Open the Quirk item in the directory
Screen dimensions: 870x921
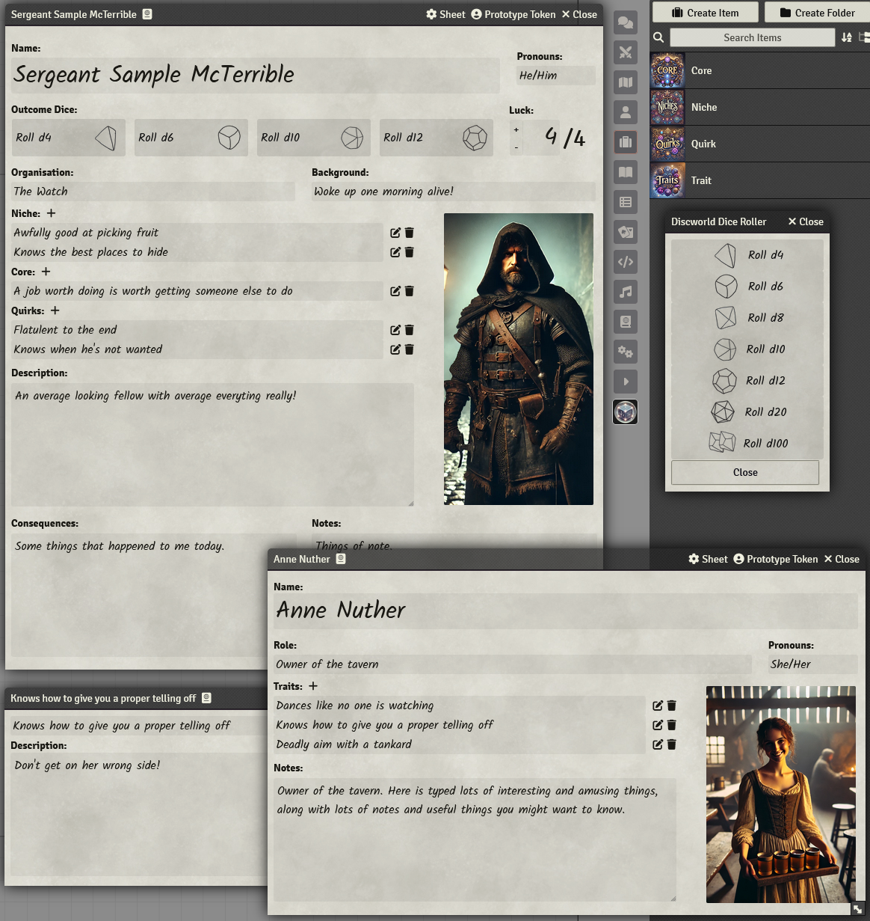[759, 144]
